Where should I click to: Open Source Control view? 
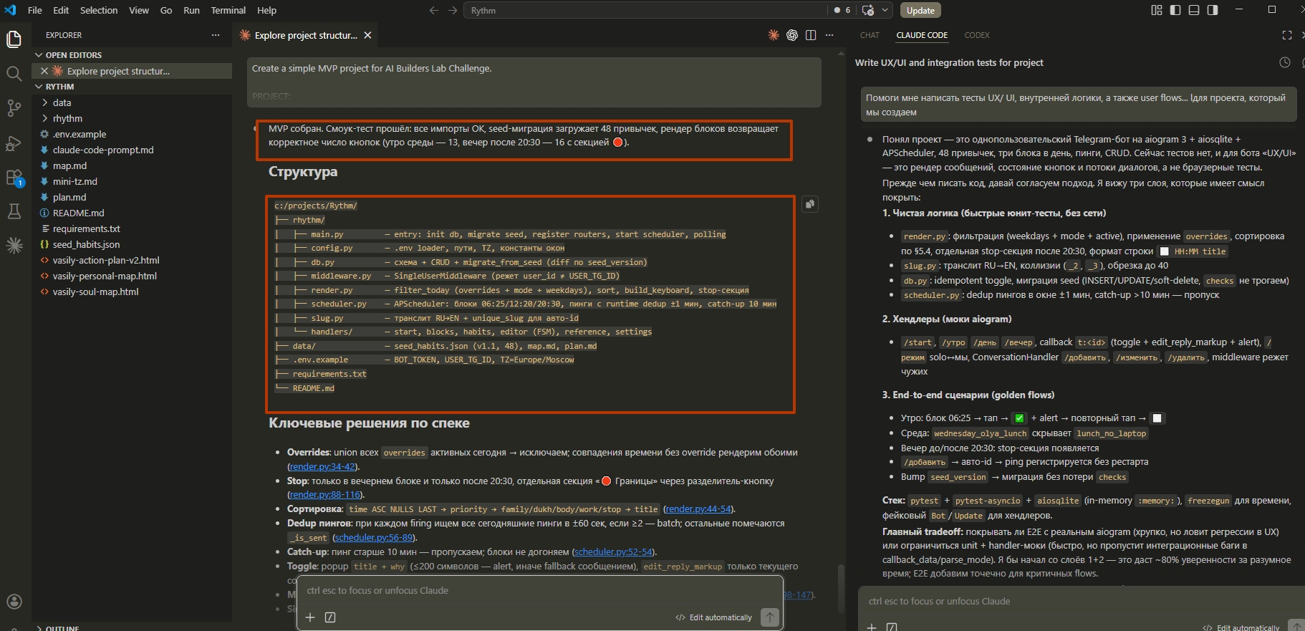(x=14, y=108)
